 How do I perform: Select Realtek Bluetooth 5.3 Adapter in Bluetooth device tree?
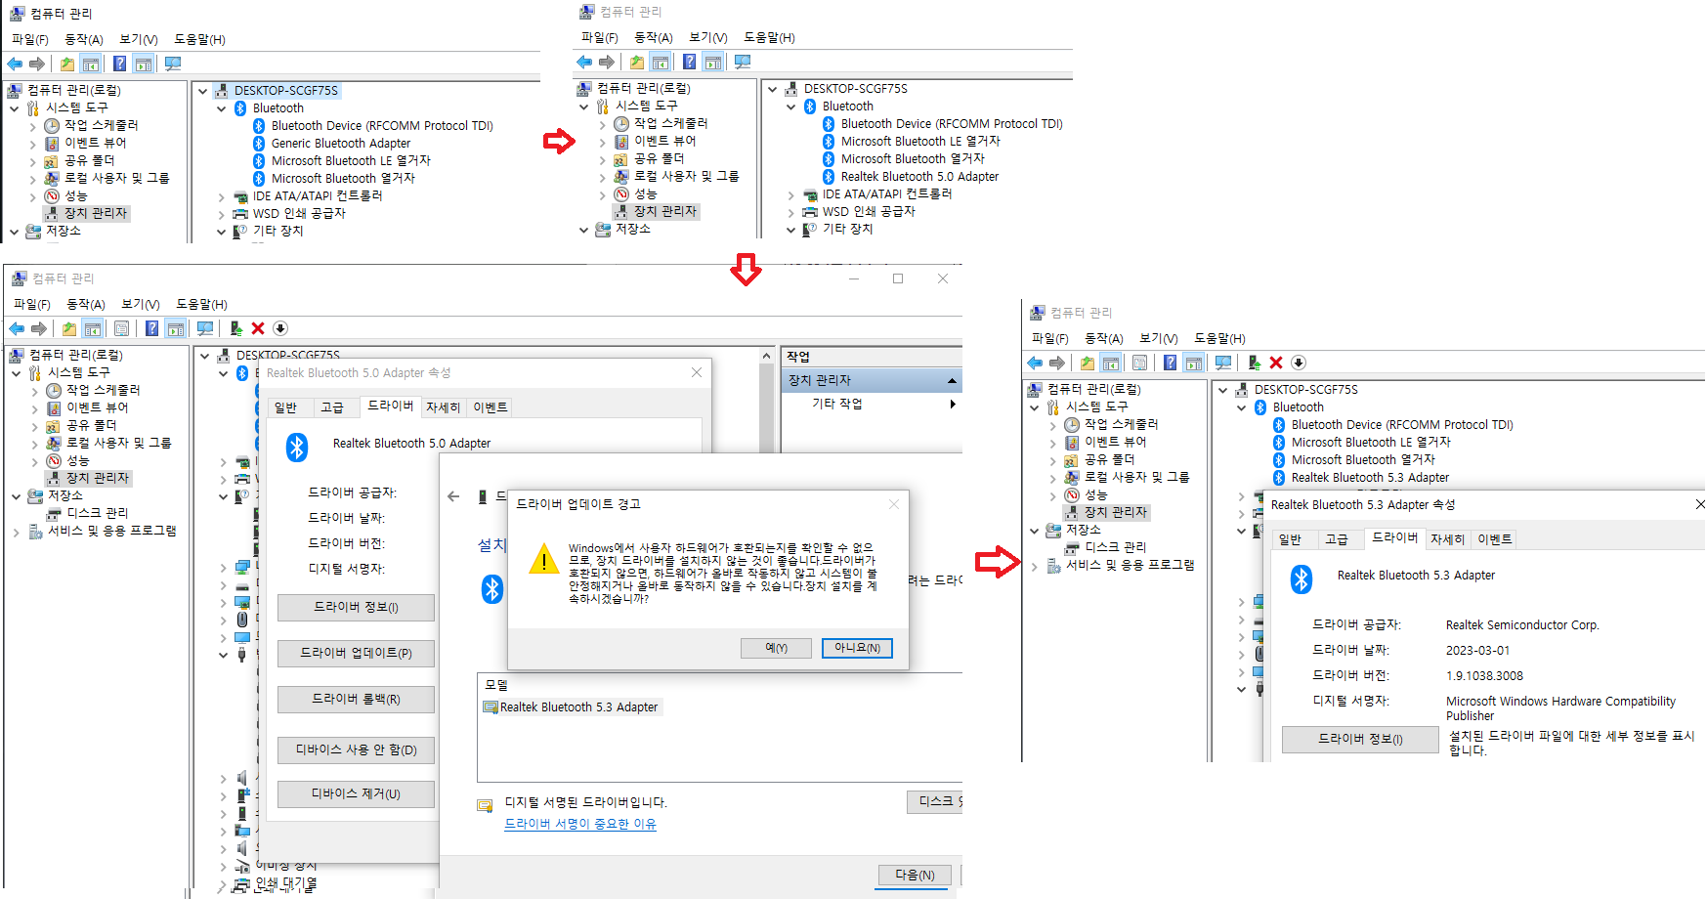[x=1370, y=478]
